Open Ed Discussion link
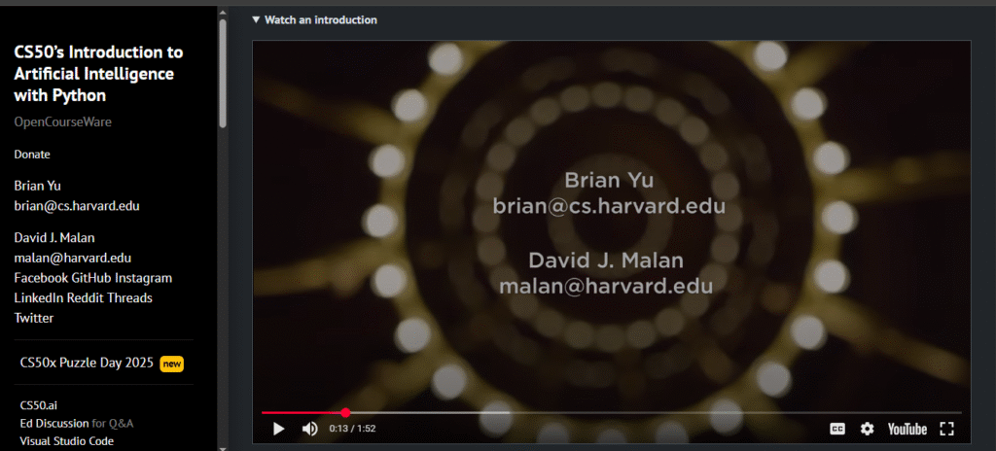Image resolution: width=996 pixels, height=451 pixels. pos(54,423)
